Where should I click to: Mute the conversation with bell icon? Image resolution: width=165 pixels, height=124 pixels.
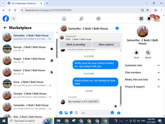(x=136, y=53)
